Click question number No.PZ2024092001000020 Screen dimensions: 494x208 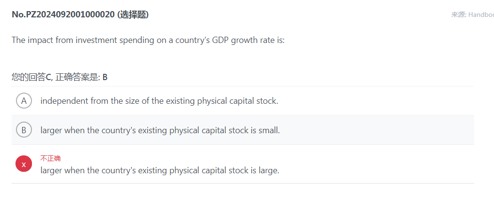coord(63,14)
